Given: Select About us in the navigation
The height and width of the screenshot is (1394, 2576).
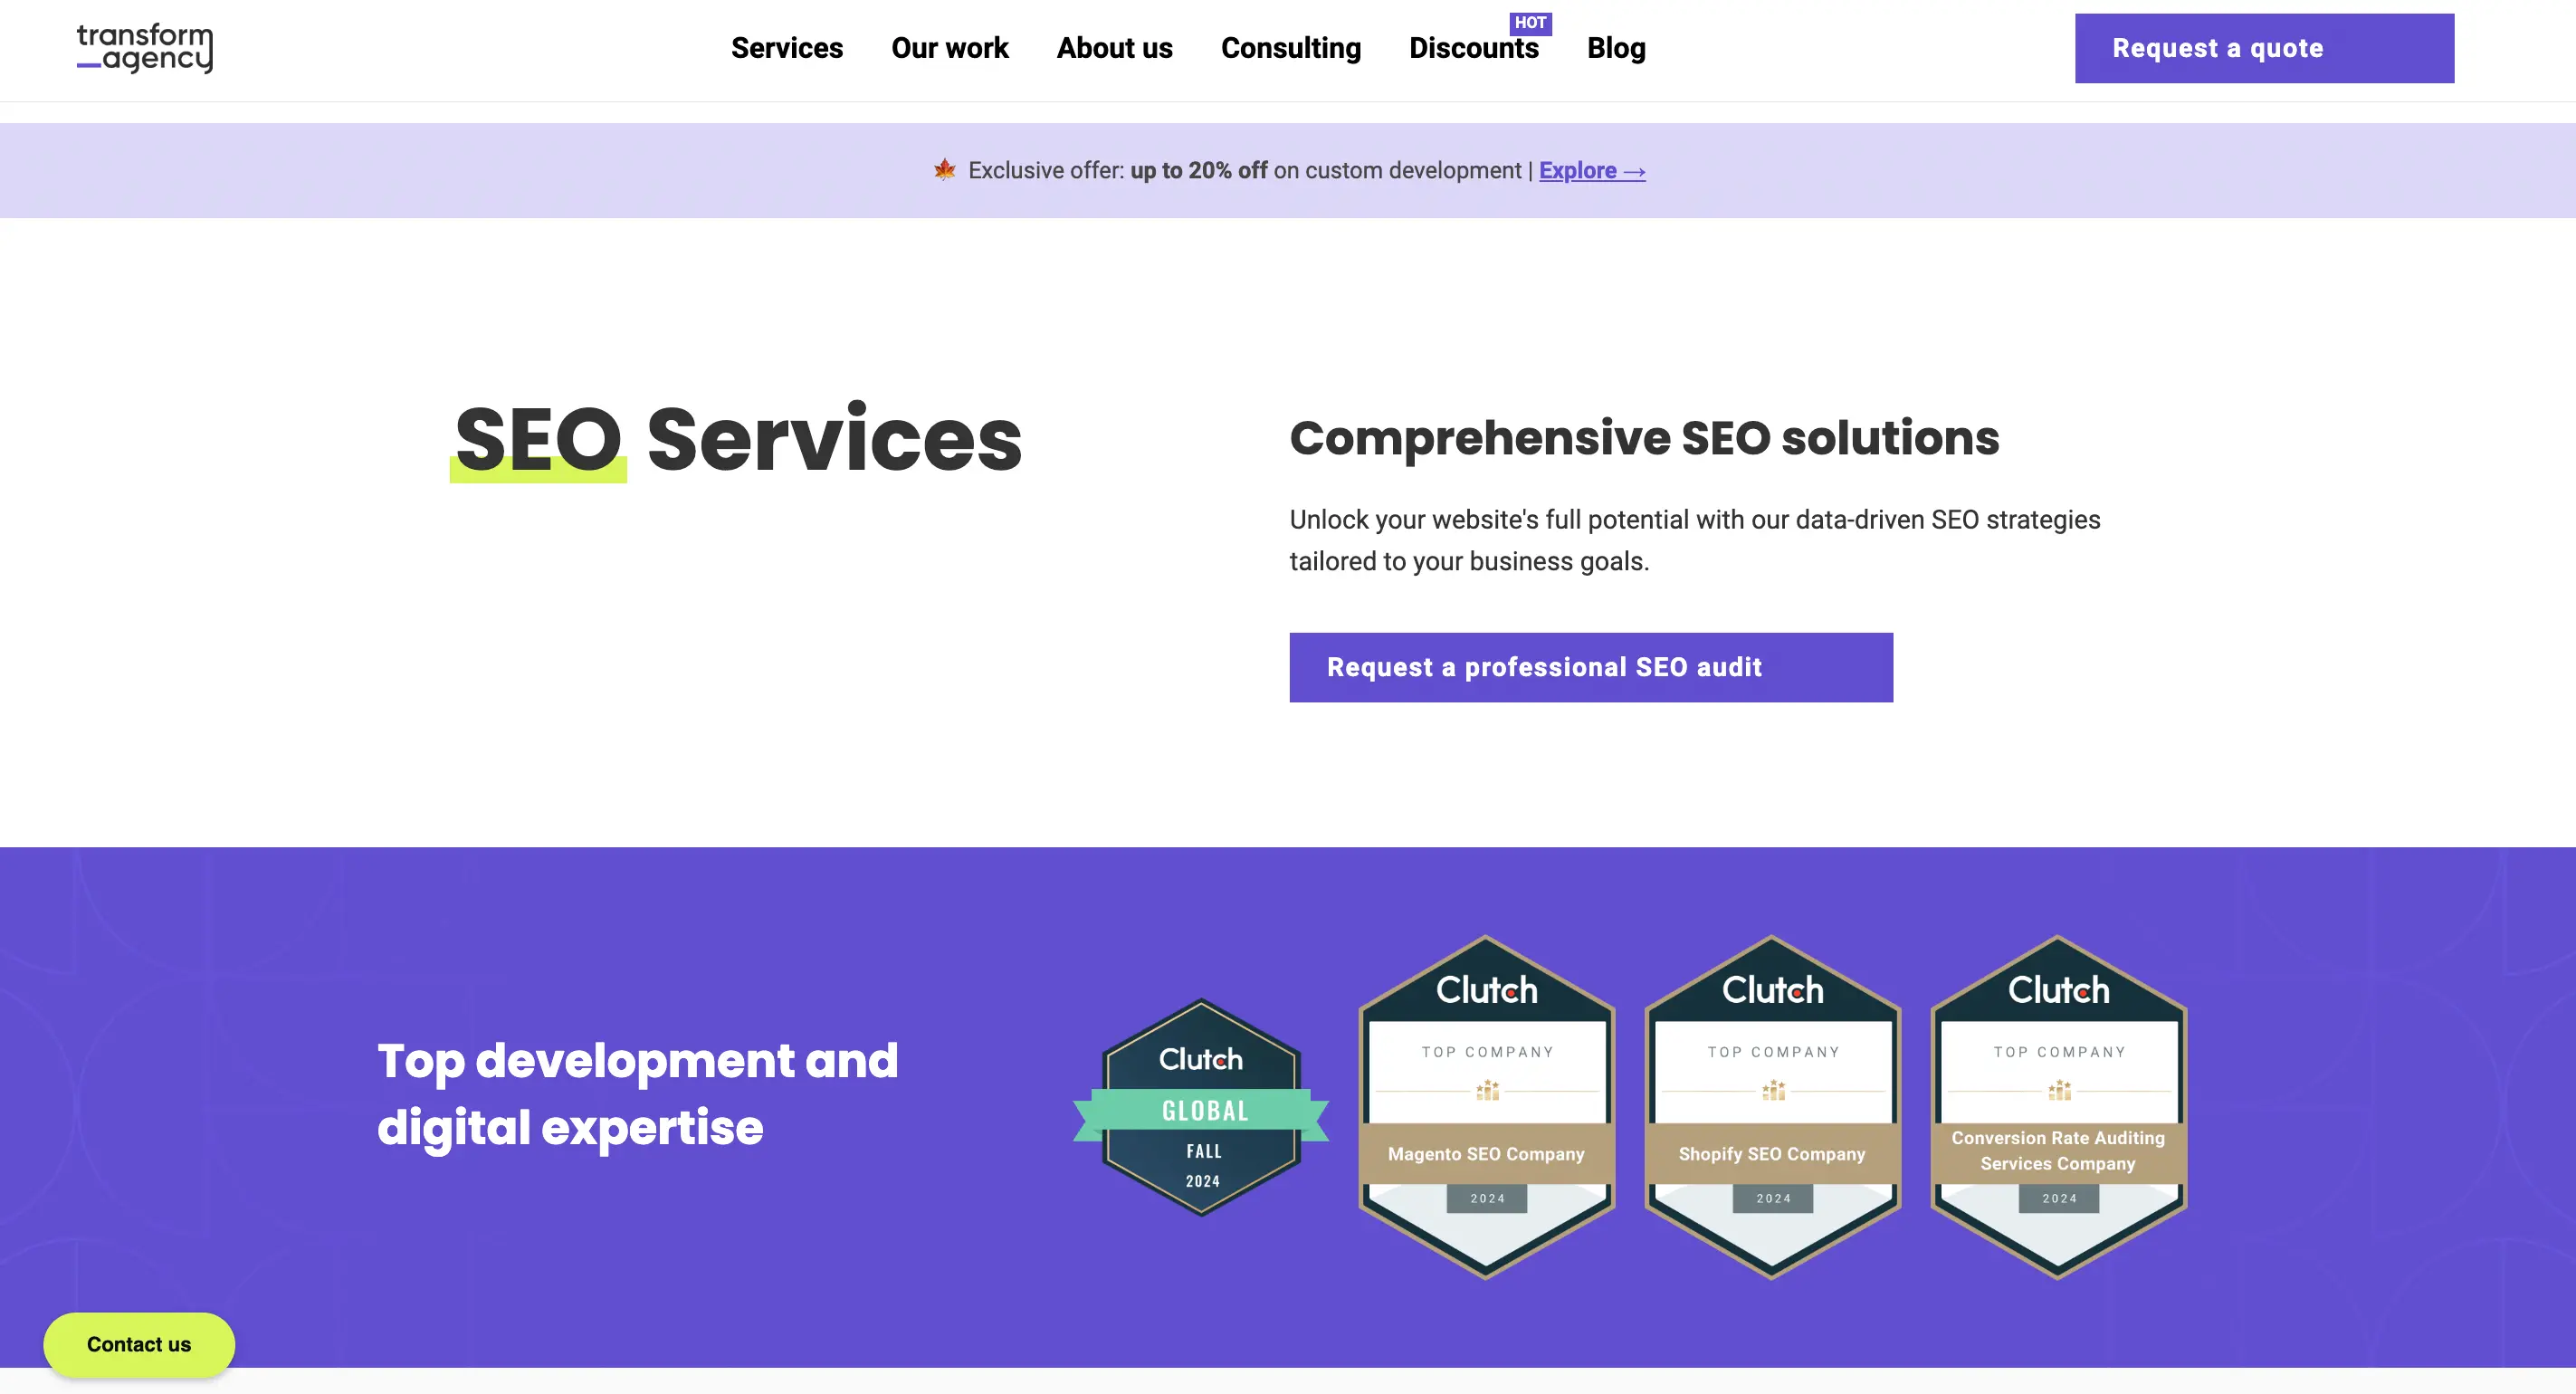Looking at the screenshot, I should click(x=1114, y=48).
